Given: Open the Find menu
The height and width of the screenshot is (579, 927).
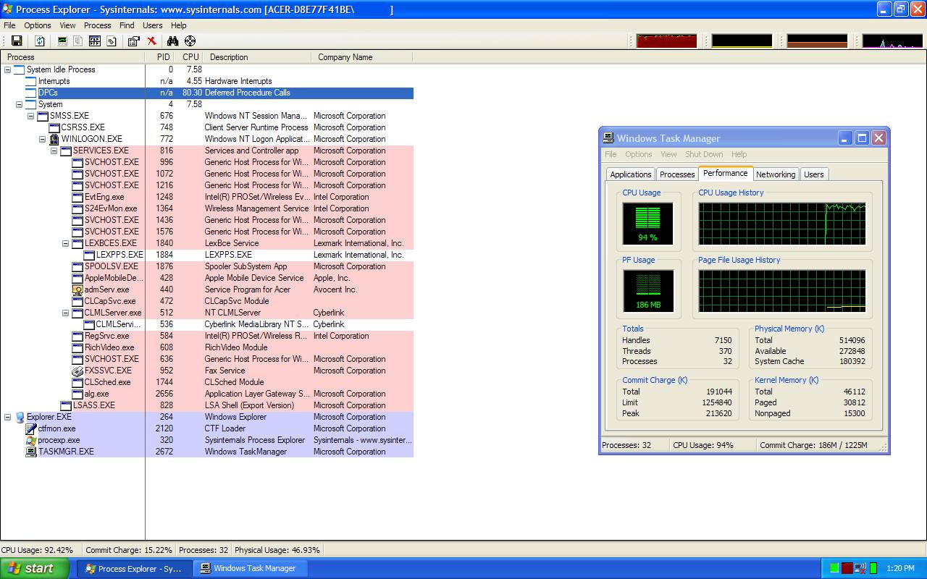Looking at the screenshot, I should [127, 25].
